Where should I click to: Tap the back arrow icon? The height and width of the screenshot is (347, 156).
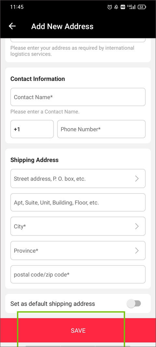pyautogui.click(x=12, y=26)
